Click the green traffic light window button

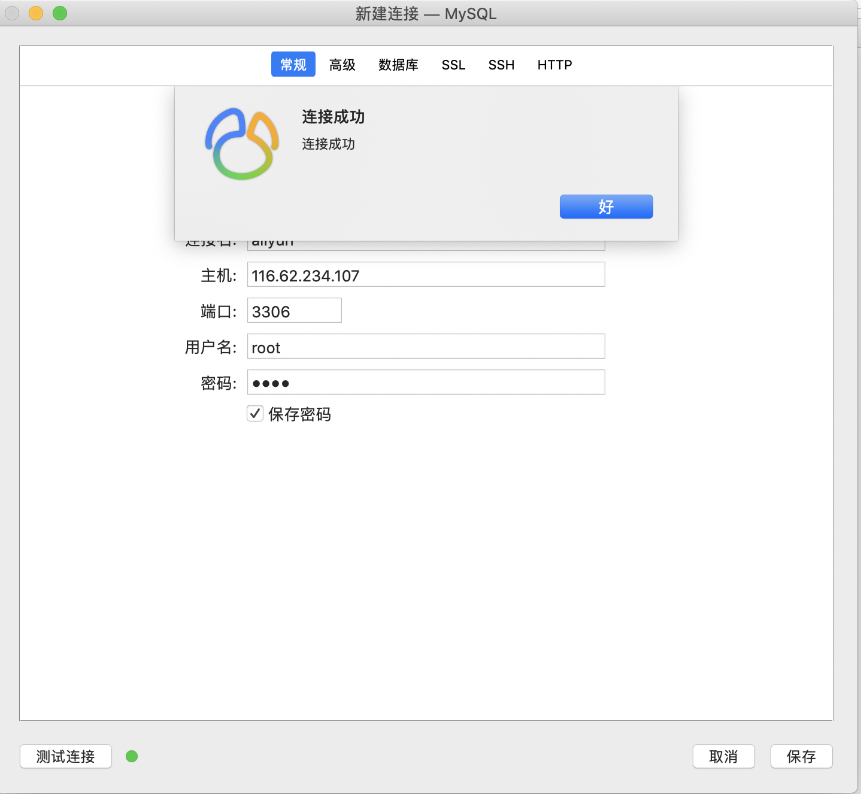pyautogui.click(x=59, y=13)
